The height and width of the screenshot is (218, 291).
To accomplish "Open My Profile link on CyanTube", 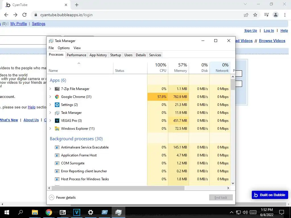I will [x=18, y=24].
